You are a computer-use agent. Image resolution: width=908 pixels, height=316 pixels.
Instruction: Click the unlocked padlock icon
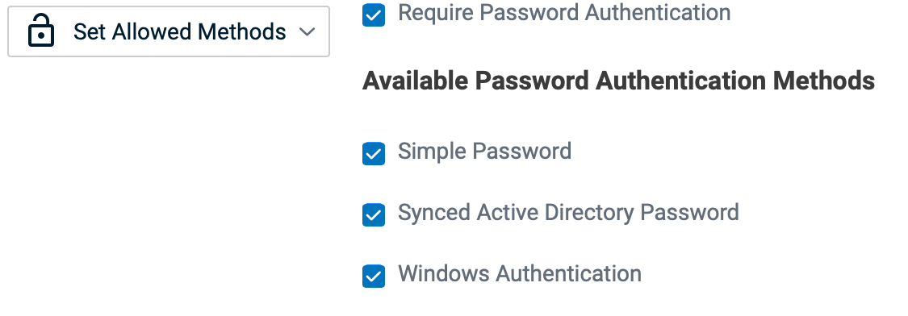click(41, 31)
